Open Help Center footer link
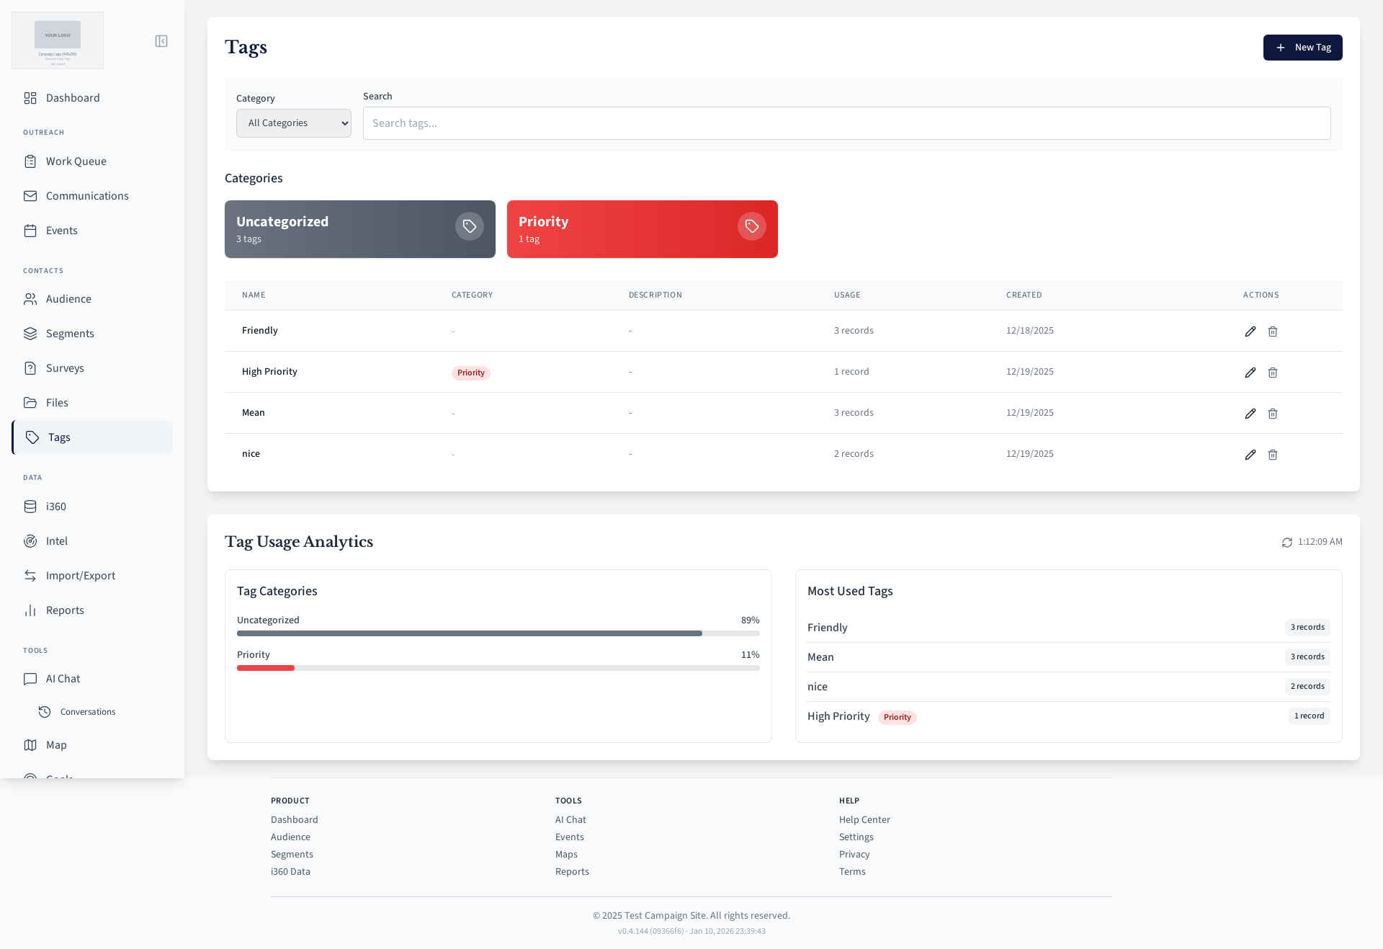The image size is (1383, 949). click(864, 820)
